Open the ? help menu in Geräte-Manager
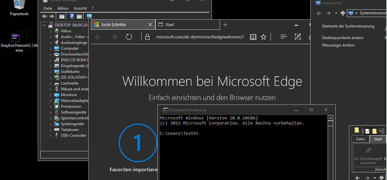 point(93,8)
